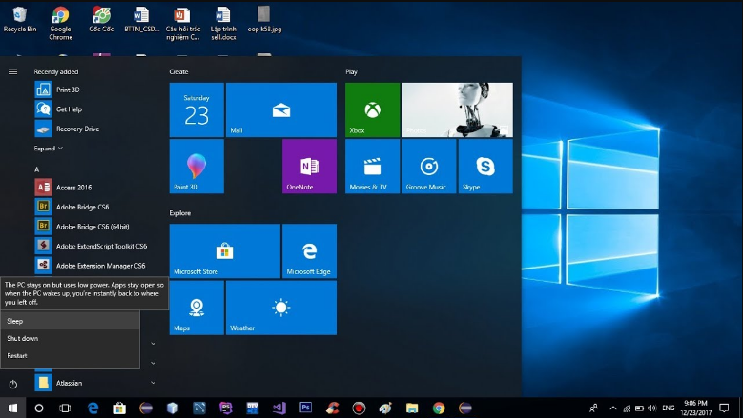Launch the Microsoft Edge tile
The height and width of the screenshot is (418, 743).
click(309, 251)
